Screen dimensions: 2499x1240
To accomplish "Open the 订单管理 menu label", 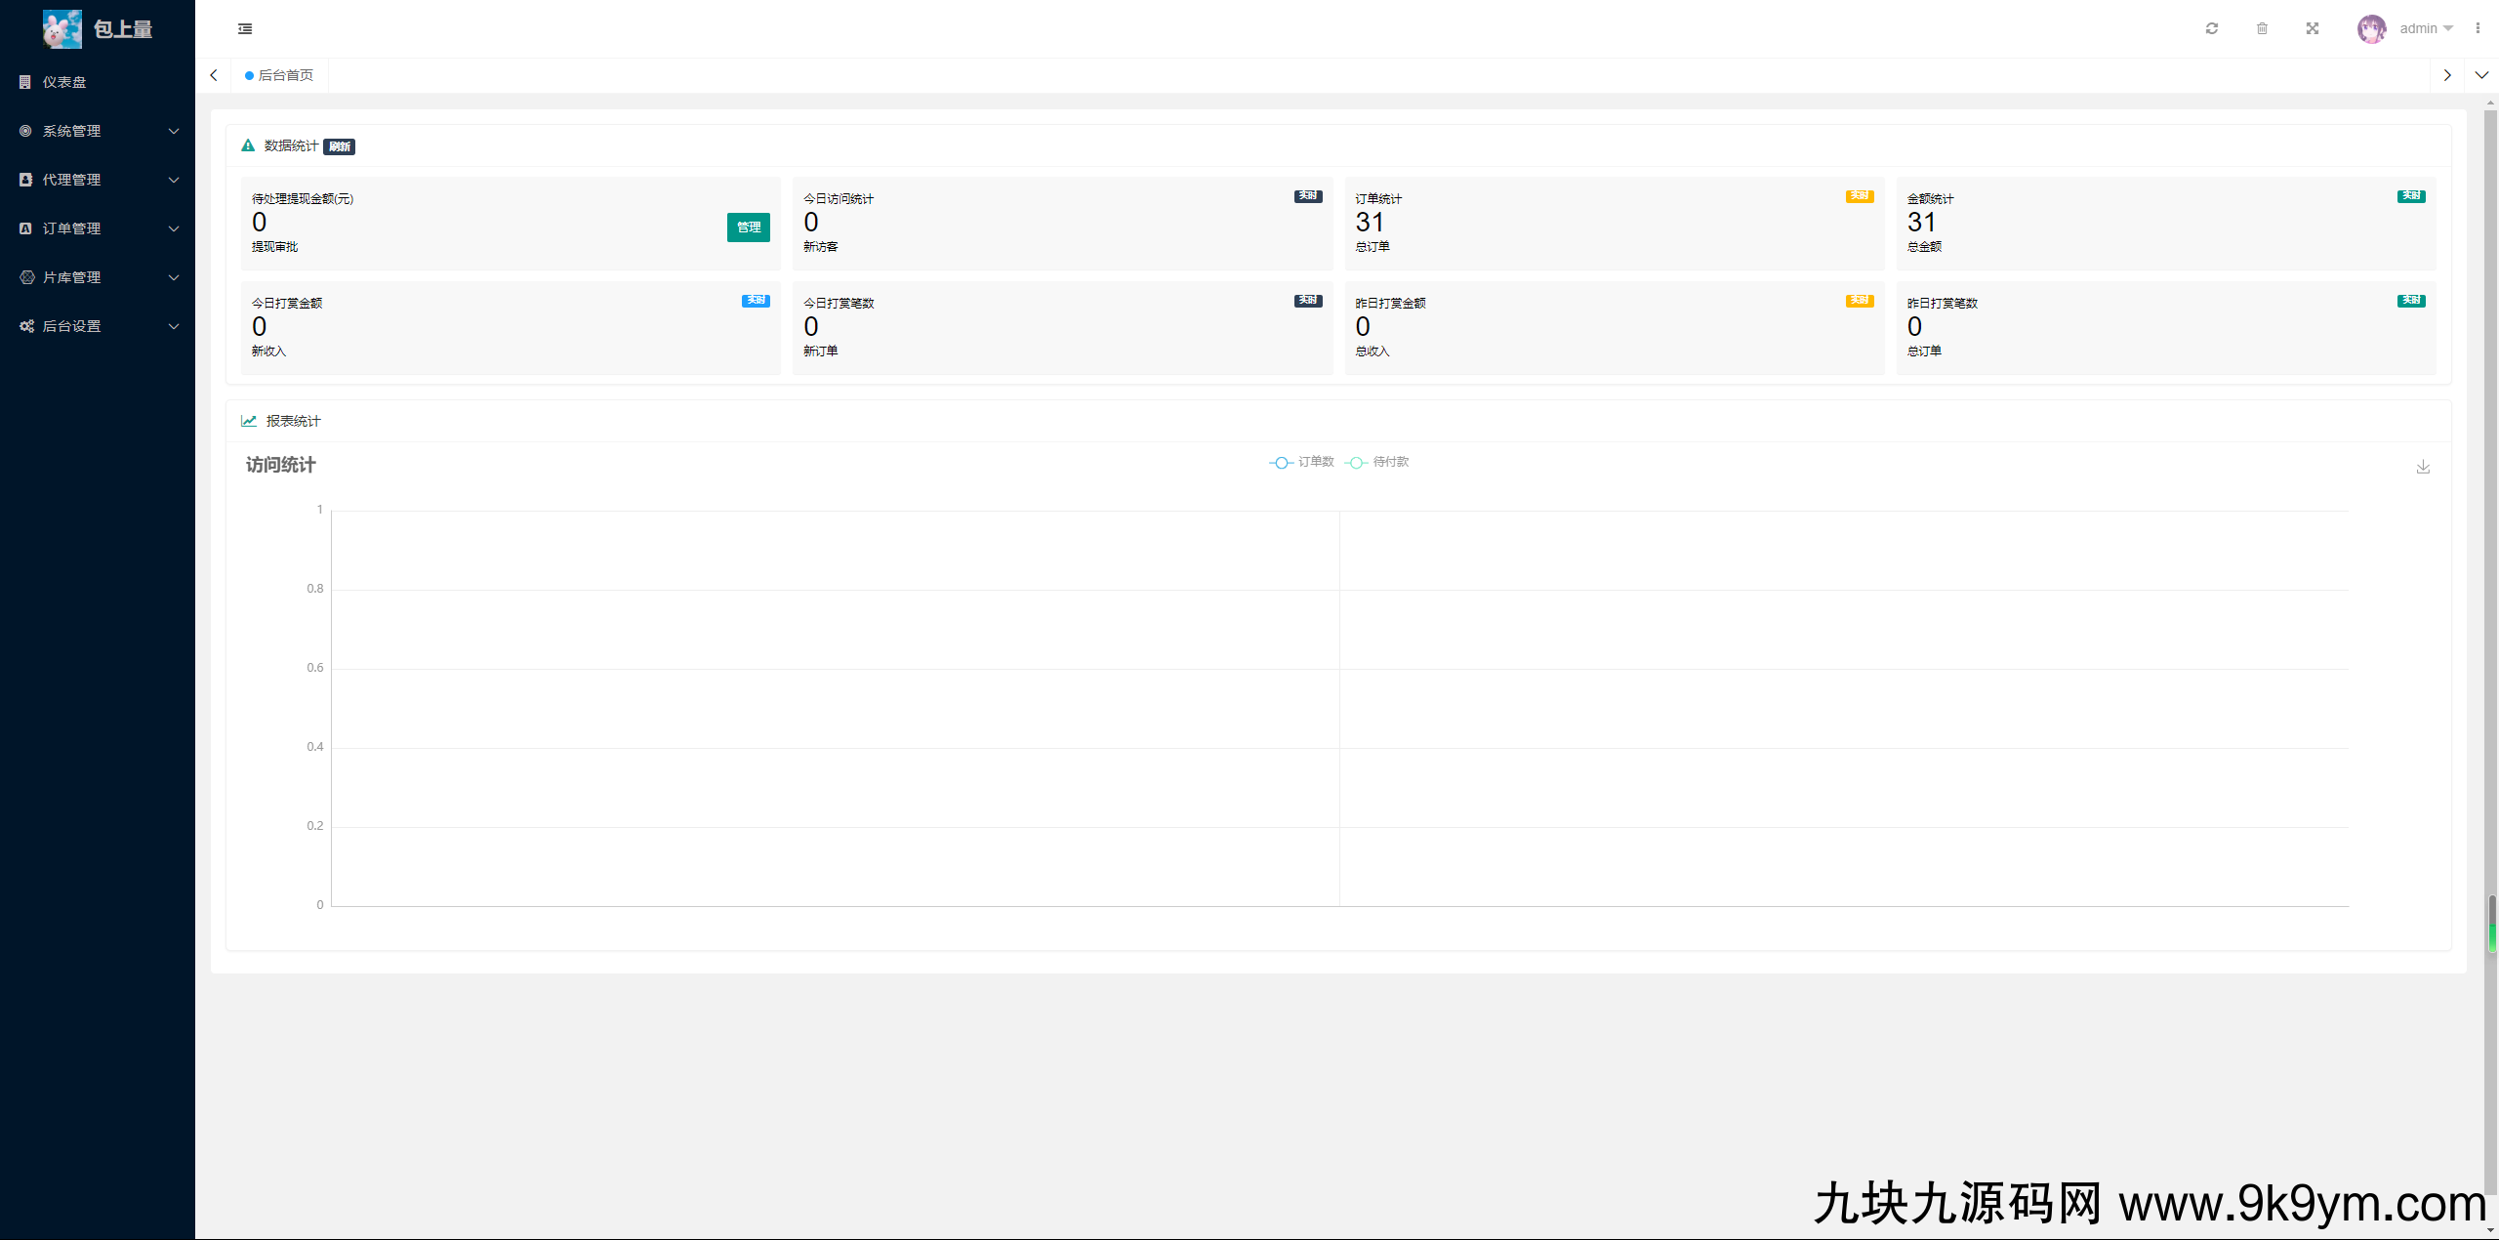I will click(71, 228).
